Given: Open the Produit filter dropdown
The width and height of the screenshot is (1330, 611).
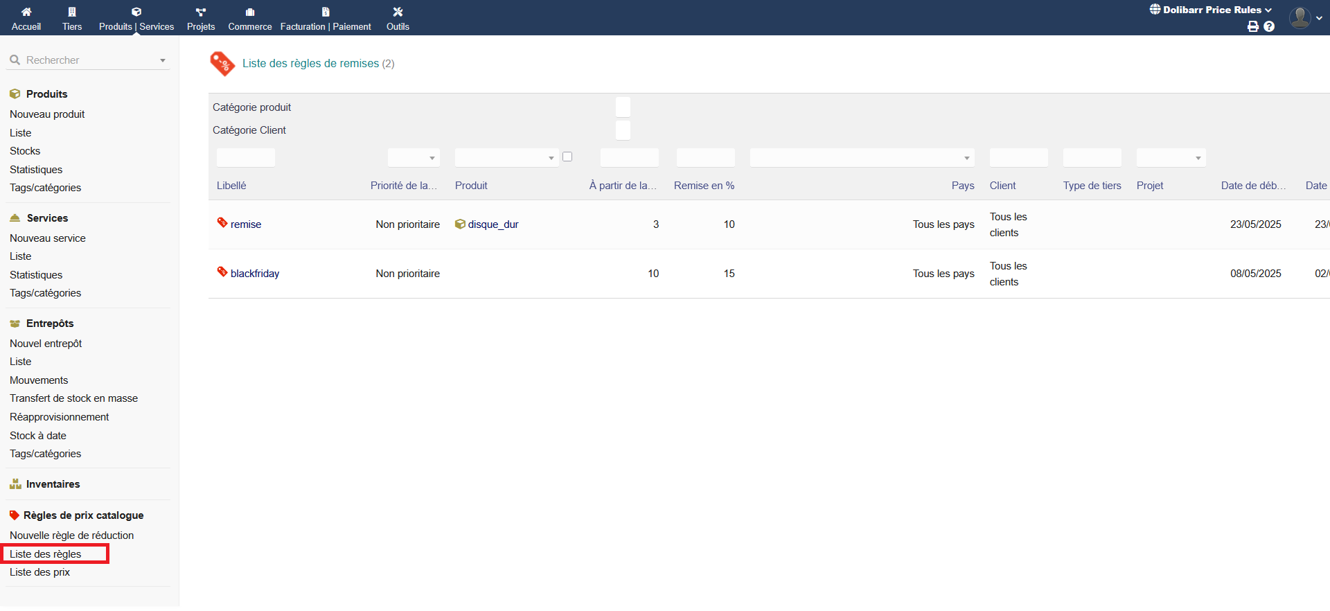Looking at the screenshot, I should click(x=506, y=158).
